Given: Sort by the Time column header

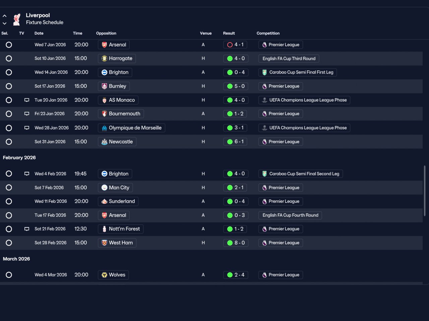Looking at the screenshot, I should 77,33.
